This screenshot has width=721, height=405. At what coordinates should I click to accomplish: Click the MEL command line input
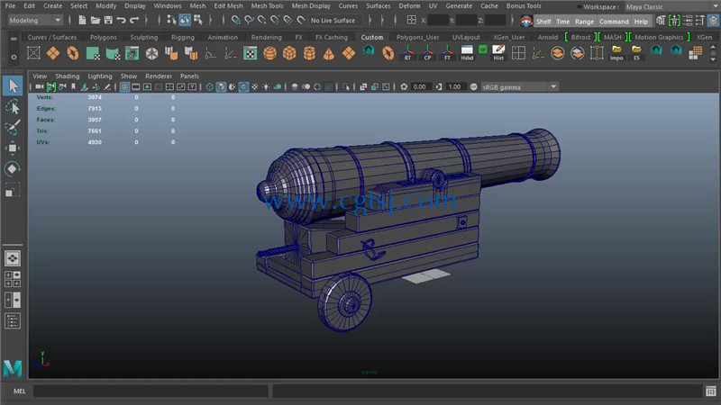(x=151, y=391)
